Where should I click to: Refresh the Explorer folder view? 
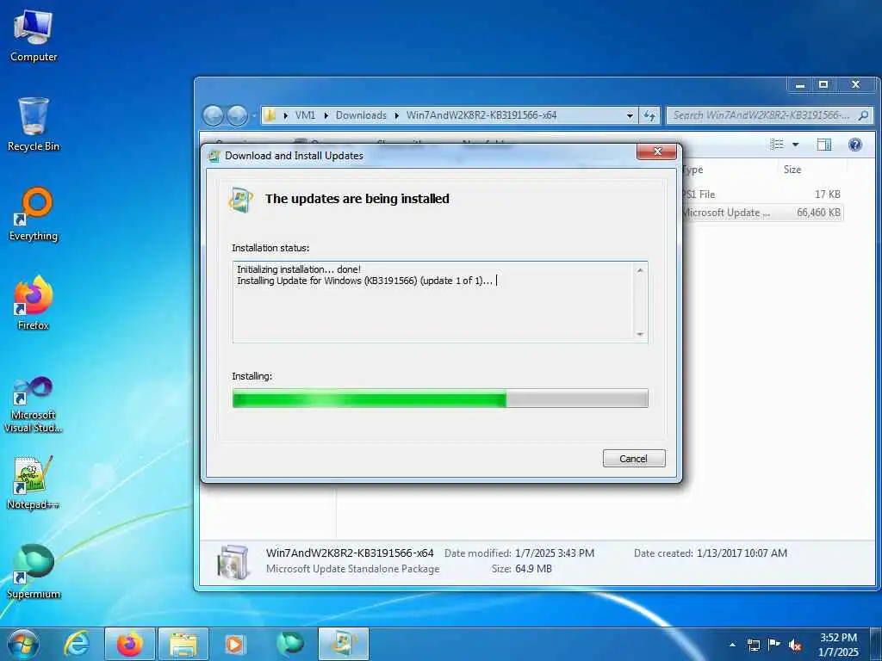pos(649,116)
